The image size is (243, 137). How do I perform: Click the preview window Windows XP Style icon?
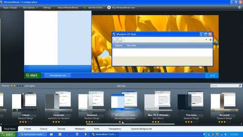tap(114, 34)
